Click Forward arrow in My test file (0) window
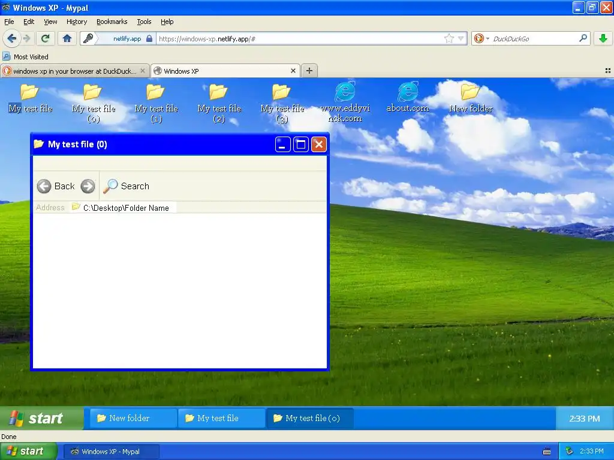The image size is (614, 460). (x=88, y=186)
